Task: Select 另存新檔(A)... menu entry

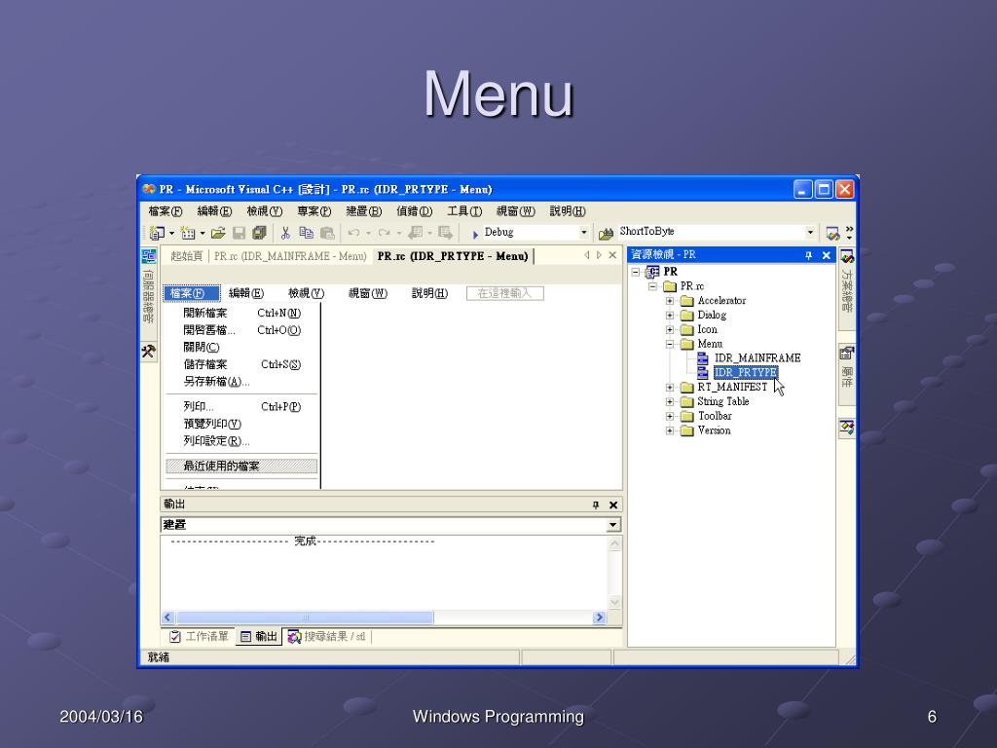Action: pyautogui.click(x=241, y=382)
